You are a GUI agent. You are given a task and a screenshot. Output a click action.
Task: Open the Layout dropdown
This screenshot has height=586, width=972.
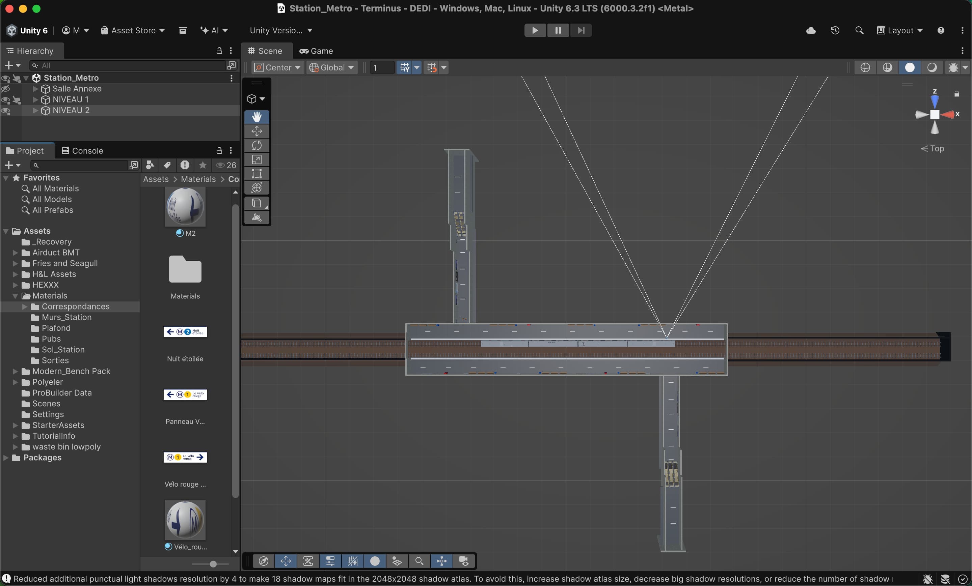pyautogui.click(x=900, y=30)
